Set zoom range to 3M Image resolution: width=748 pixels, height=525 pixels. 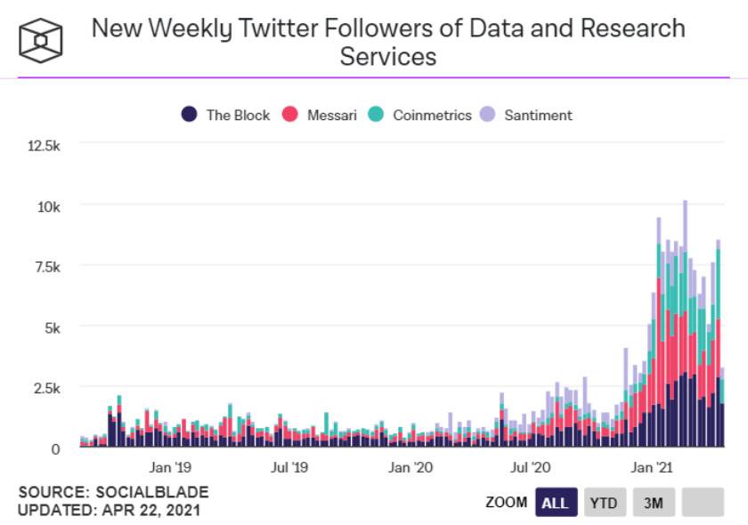(654, 503)
